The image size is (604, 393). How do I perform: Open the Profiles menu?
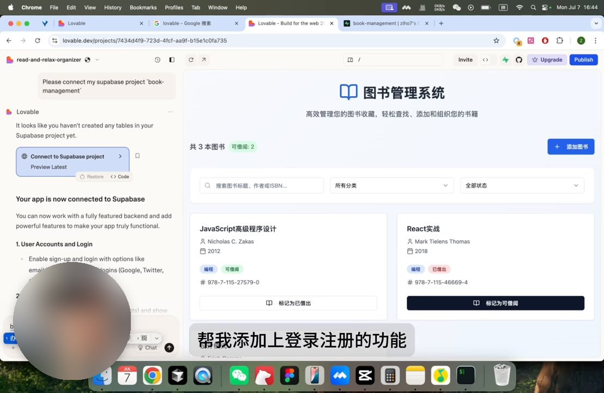174,7
